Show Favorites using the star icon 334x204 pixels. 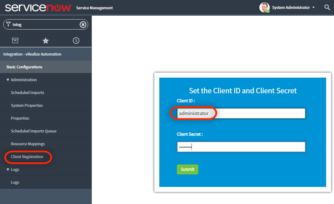coord(46,41)
